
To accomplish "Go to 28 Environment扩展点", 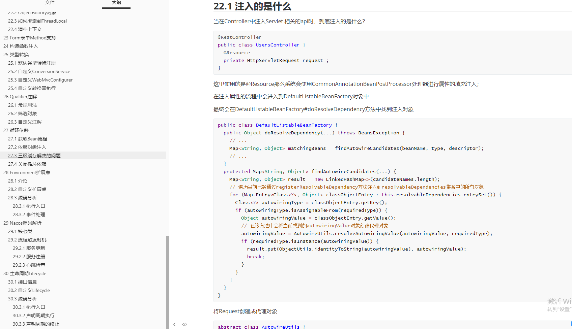I will pos(27,172).
